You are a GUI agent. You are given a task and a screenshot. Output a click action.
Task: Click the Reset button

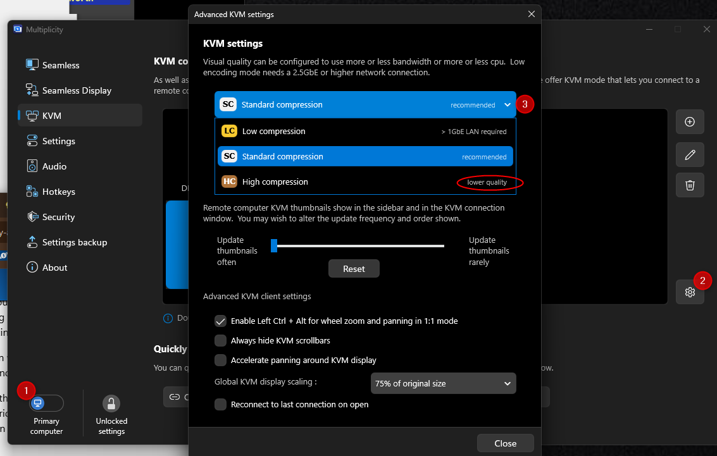tap(354, 269)
